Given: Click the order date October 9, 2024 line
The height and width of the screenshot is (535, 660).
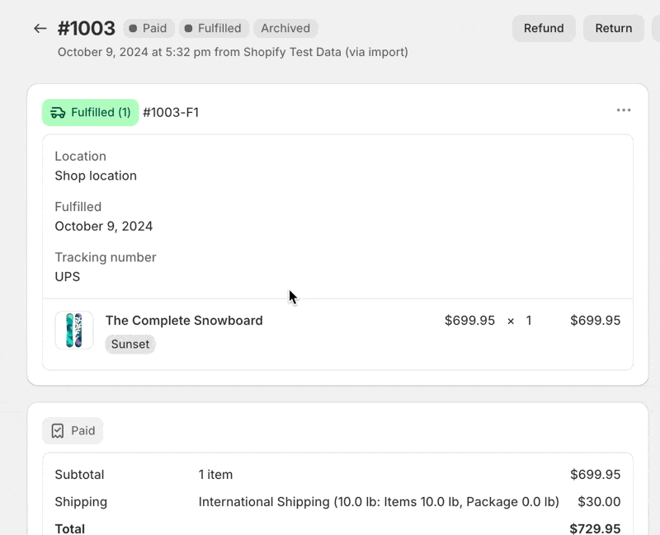Looking at the screenshot, I should pos(233,52).
